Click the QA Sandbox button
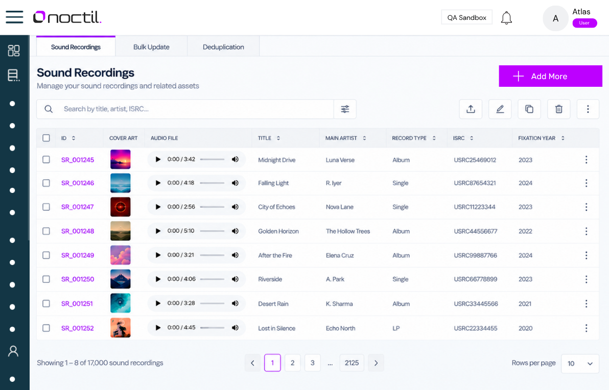This screenshot has height=390, width=609. tap(466, 17)
